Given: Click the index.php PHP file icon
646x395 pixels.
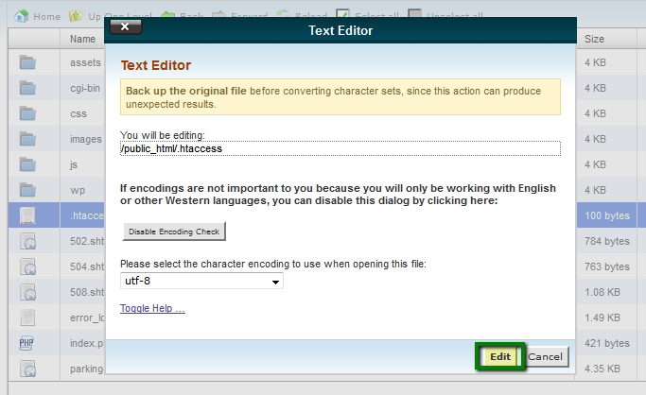Looking at the screenshot, I should point(27,343).
